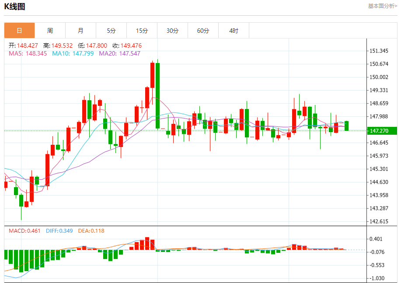Switch to the 月 monthly tab
401x283 pixels.
click(81, 31)
